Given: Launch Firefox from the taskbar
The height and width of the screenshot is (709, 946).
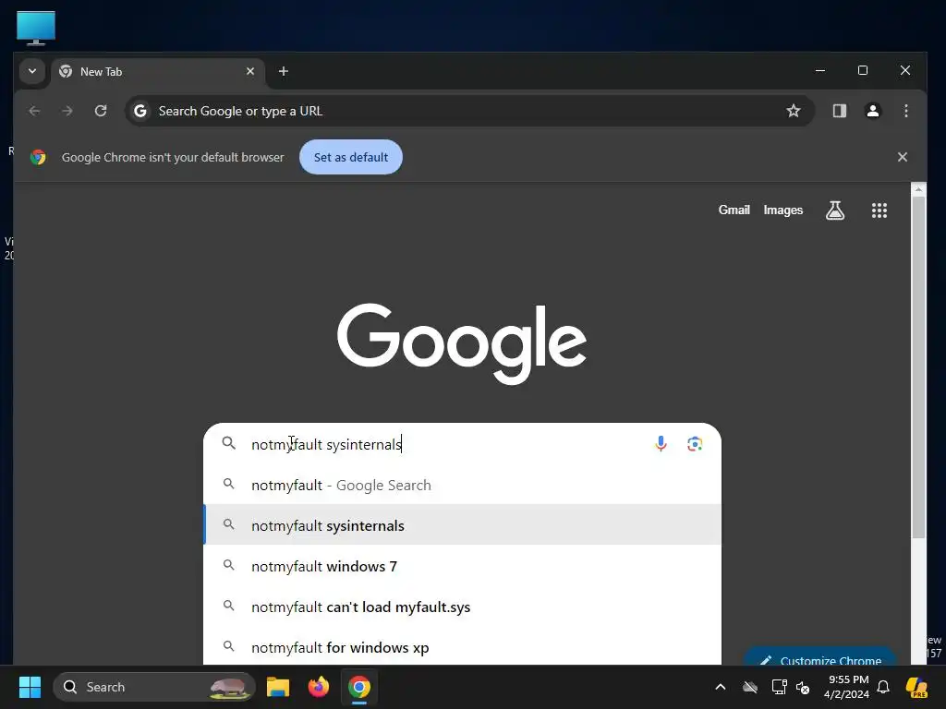Looking at the screenshot, I should tap(319, 687).
